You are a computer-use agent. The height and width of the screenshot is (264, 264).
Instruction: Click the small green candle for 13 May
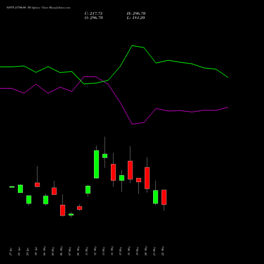tap(105, 156)
